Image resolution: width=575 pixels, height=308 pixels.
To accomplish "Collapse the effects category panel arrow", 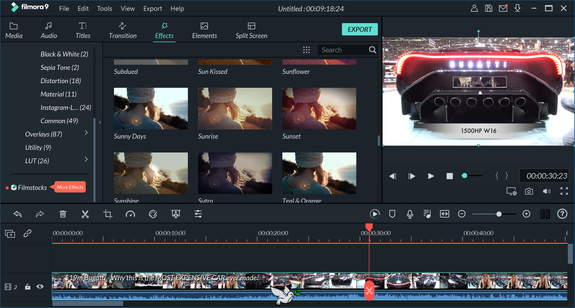I will pos(100,122).
